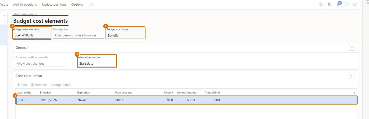369x119 pixels.
Task: Click the General section heading
Action: click(22, 48)
